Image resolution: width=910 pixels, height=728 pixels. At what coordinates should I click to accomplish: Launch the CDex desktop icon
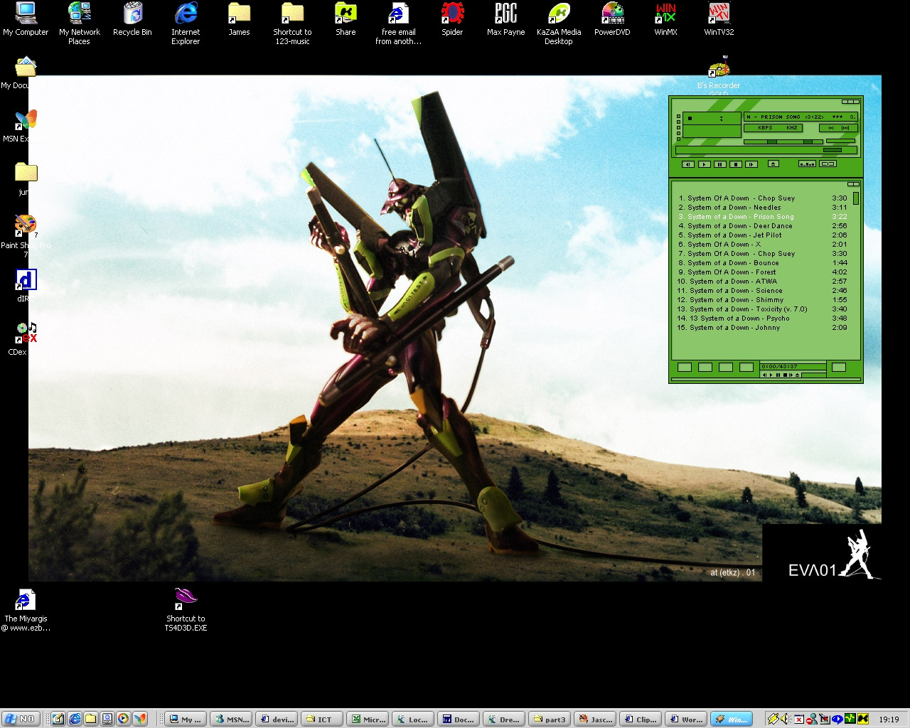(24, 338)
